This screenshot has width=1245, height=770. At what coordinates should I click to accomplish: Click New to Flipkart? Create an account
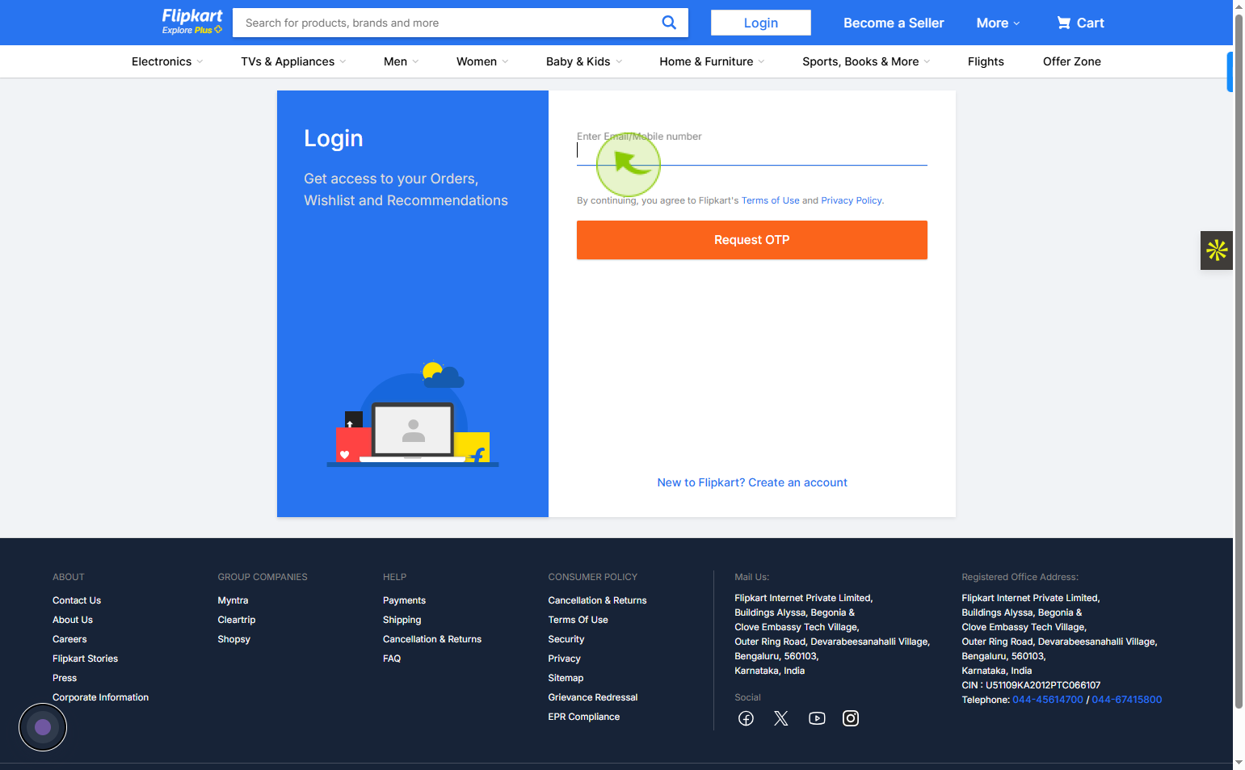(752, 482)
